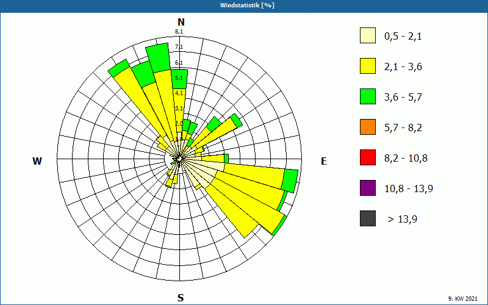488x305 pixels.
Task: Click the 8,1 ring scale label
Action: click(x=179, y=32)
